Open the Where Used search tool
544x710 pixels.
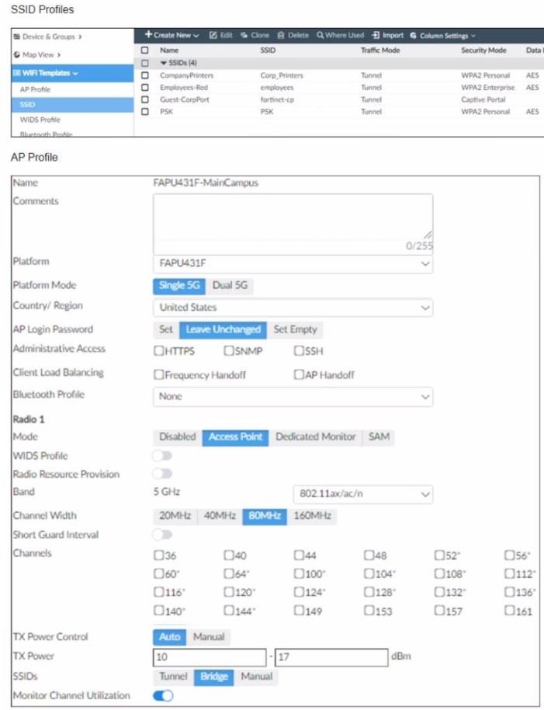pos(340,35)
